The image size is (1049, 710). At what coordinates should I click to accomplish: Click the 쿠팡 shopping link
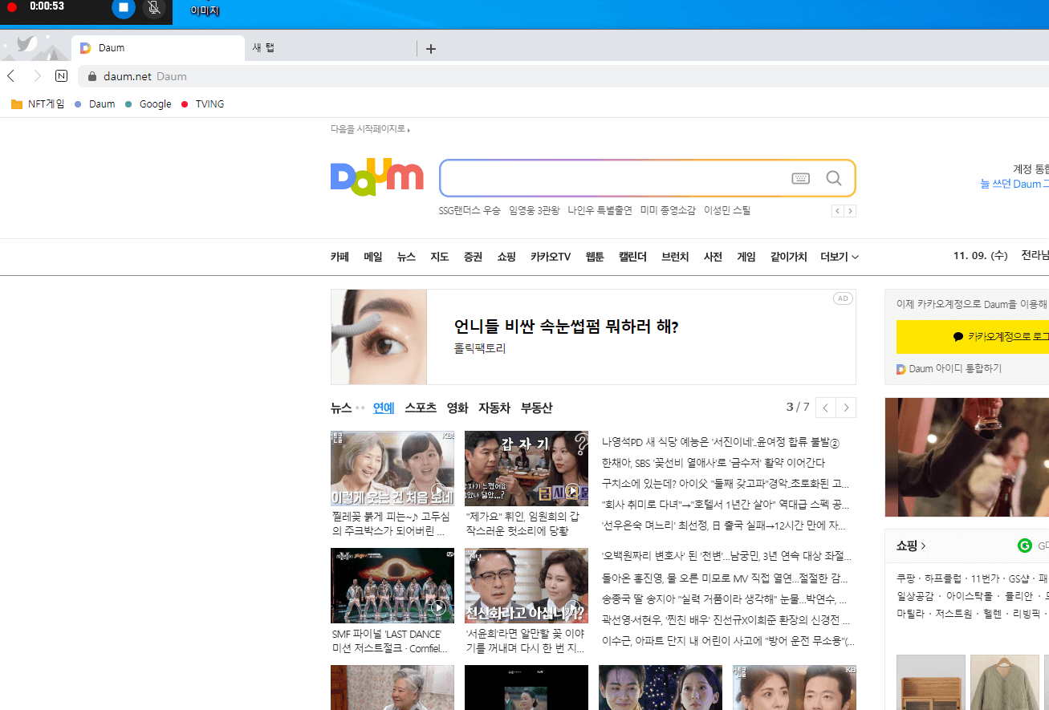(x=906, y=578)
